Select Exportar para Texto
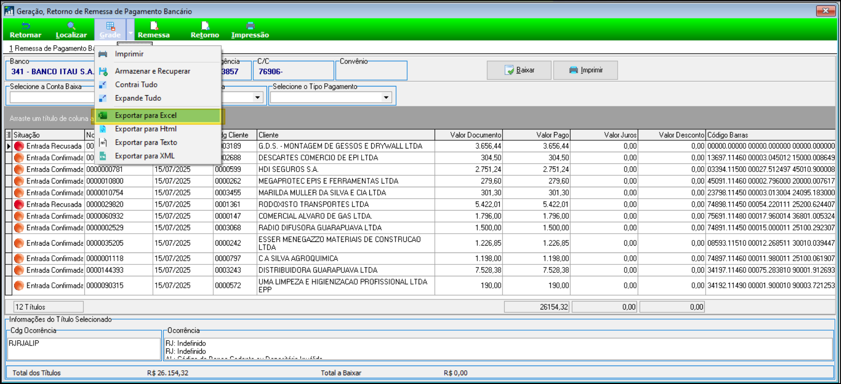The width and height of the screenshot is (841, 384). pyautogui.click(x=158, y=143)
